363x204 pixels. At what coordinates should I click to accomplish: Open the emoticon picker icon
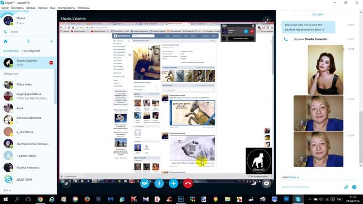pos(354,187)
